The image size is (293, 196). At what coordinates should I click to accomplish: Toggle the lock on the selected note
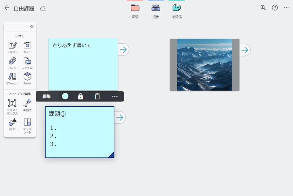point(80,96)
